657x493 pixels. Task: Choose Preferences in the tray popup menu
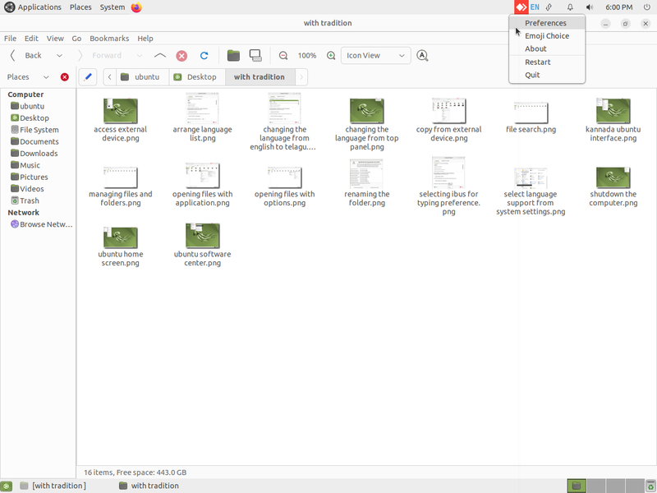click(547, 23)
